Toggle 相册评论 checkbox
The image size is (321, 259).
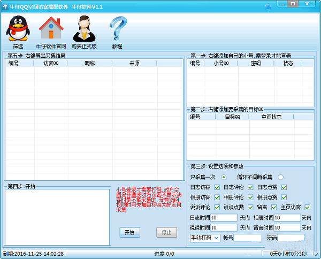[250, 197]
